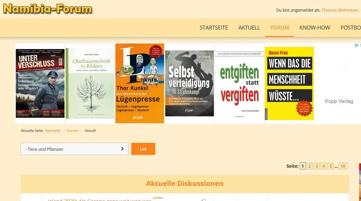The image size is (361, 201).
Task: Open the Tiere und Pflanzen category dropdown
Action: point(74,149)
